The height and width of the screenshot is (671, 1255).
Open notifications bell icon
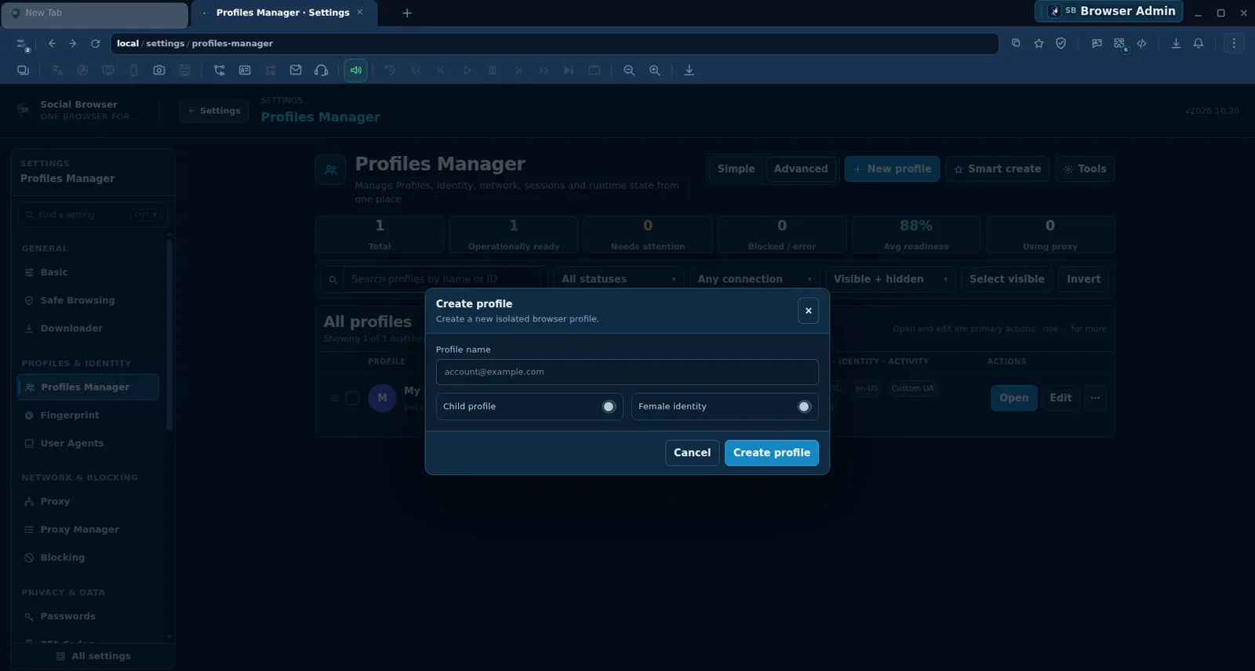(1199, 44)
